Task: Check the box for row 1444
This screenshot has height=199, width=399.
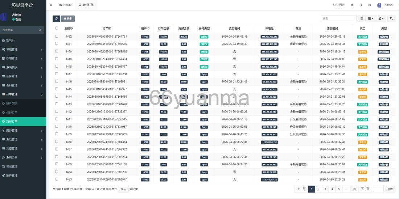Action: [57, 96]
